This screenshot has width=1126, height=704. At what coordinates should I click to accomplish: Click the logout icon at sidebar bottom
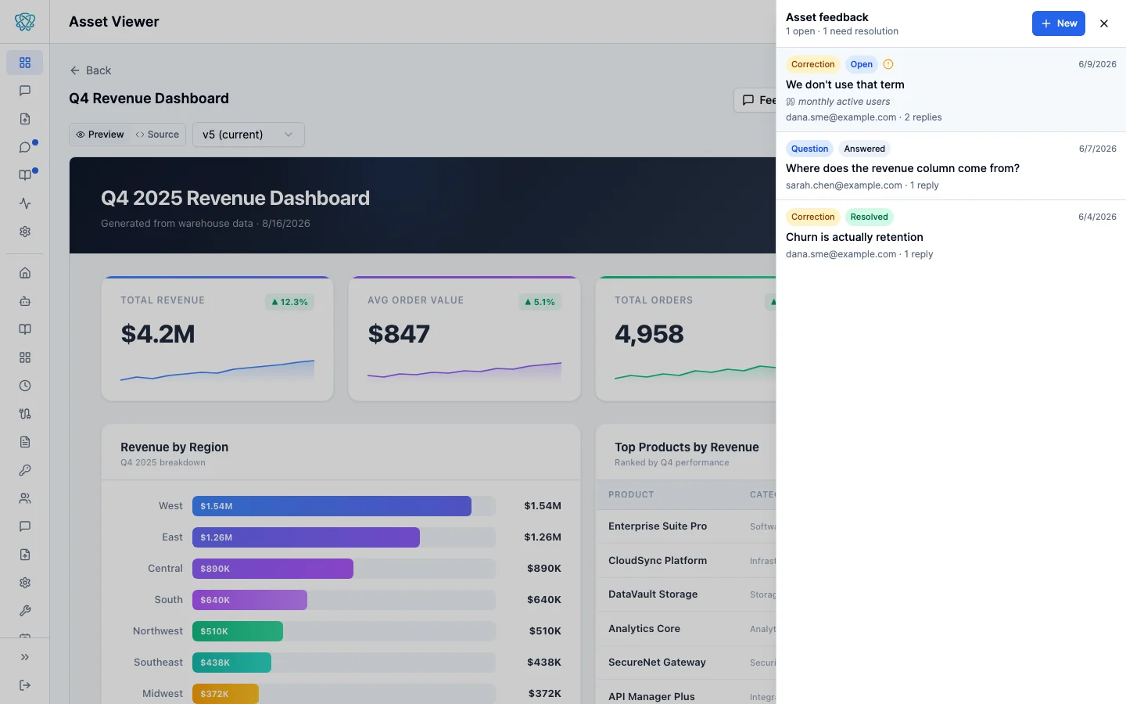click(25, 685)
